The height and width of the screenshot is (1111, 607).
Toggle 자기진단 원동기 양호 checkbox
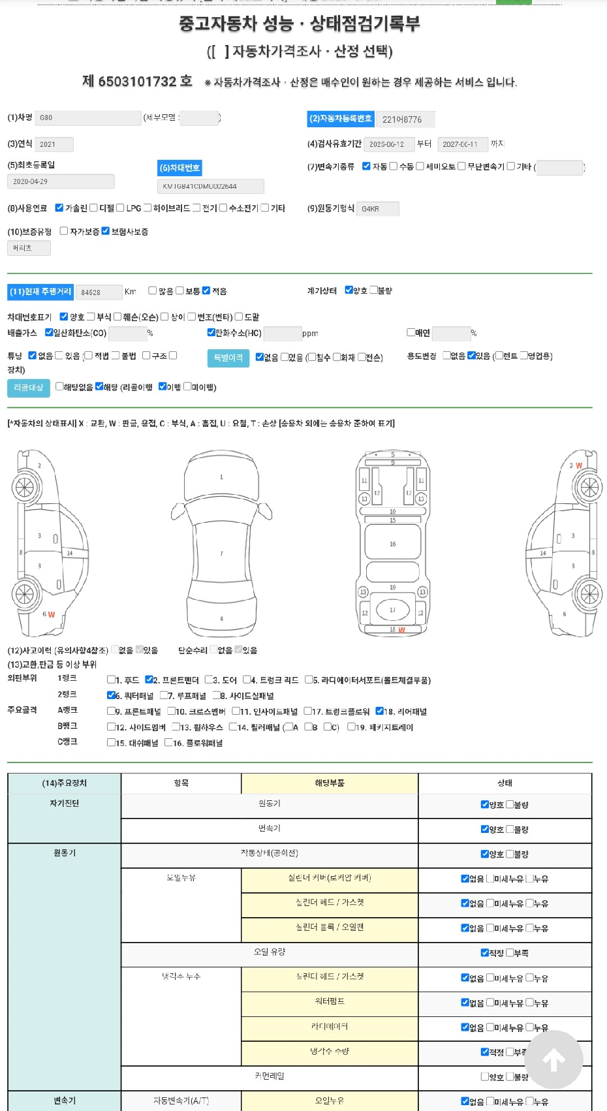click(x=485, y=805)
